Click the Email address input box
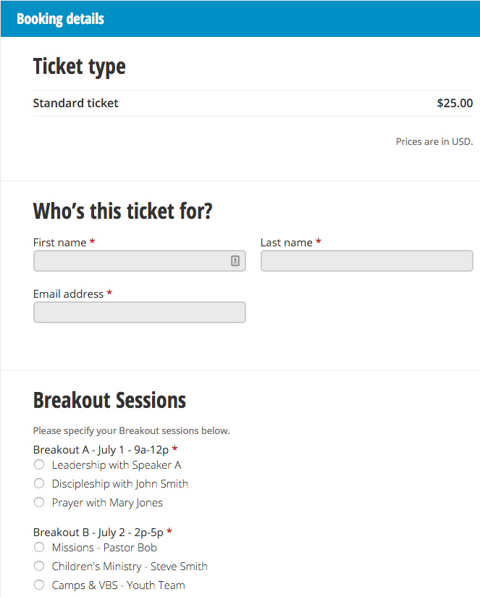480x597 pixels. 139,312
